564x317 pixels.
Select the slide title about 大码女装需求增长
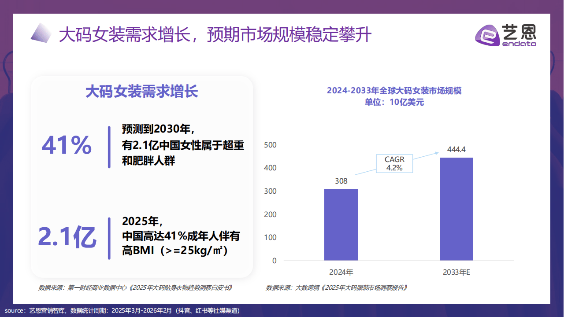[215, 35]
